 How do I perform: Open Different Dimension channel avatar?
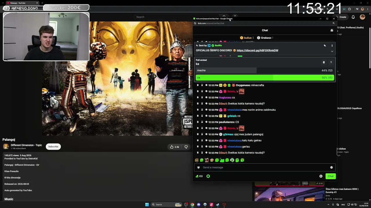pos(6,146)
